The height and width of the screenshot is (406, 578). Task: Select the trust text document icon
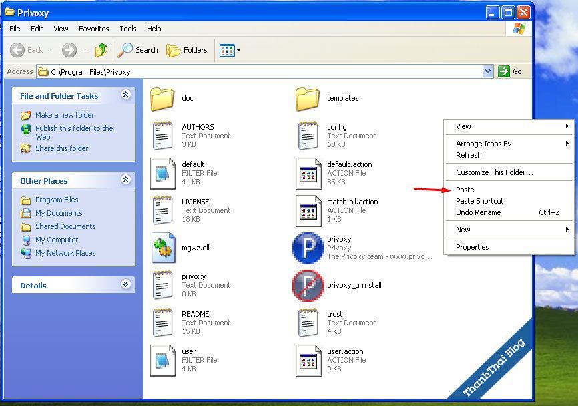(x=308, y=323)
